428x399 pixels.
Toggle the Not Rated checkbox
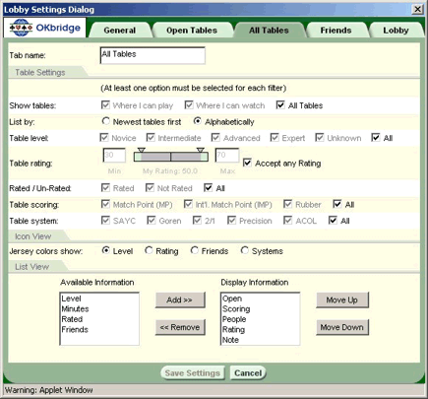click(x=150, y=188)
